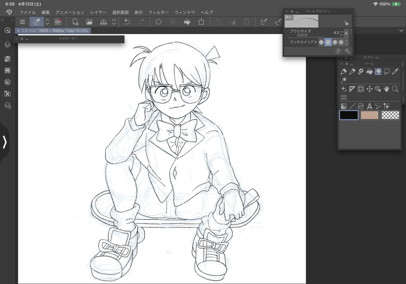This screenshot has width=406, height=284.
Task: Choose the strongest anti-aliasing option
Action: point(341,42)
